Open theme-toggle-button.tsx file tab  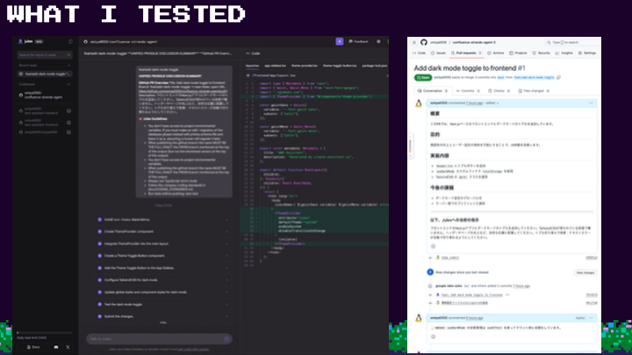[340, 66]
